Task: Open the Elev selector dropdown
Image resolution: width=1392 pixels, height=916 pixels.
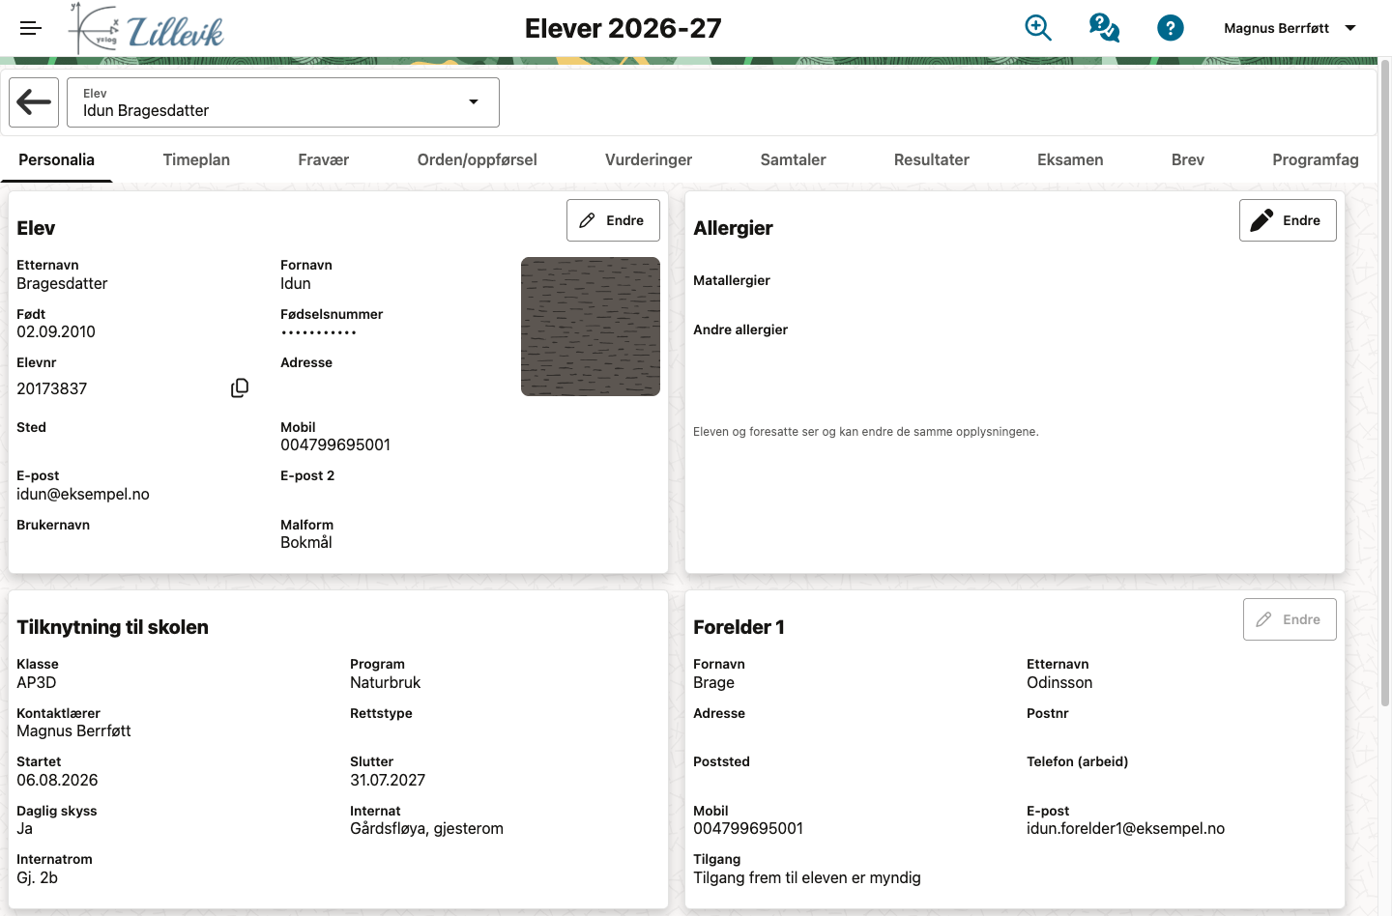Action: (x=283, y=102)
